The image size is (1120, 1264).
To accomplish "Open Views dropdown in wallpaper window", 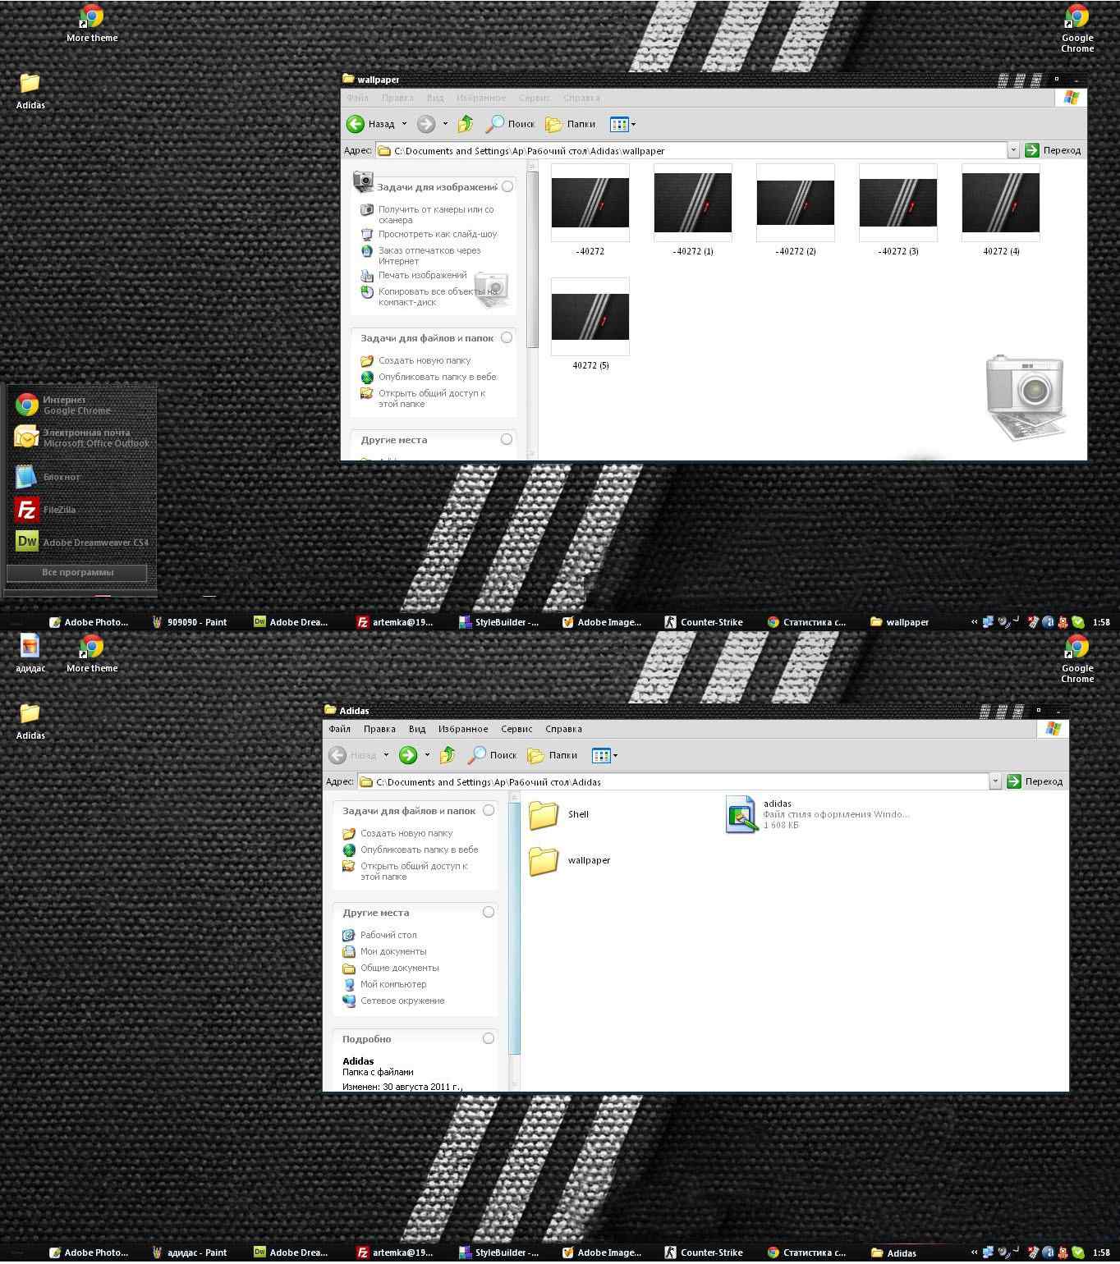I will click(x=622, y=124).
